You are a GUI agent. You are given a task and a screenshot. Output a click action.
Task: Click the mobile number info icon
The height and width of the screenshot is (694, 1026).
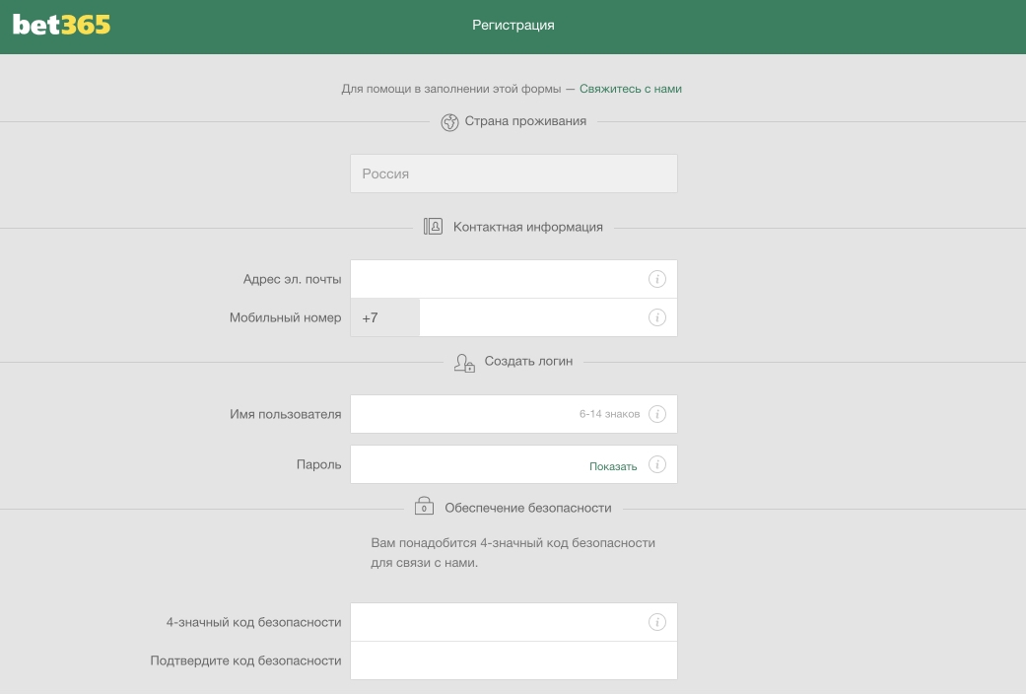point(657,317)
